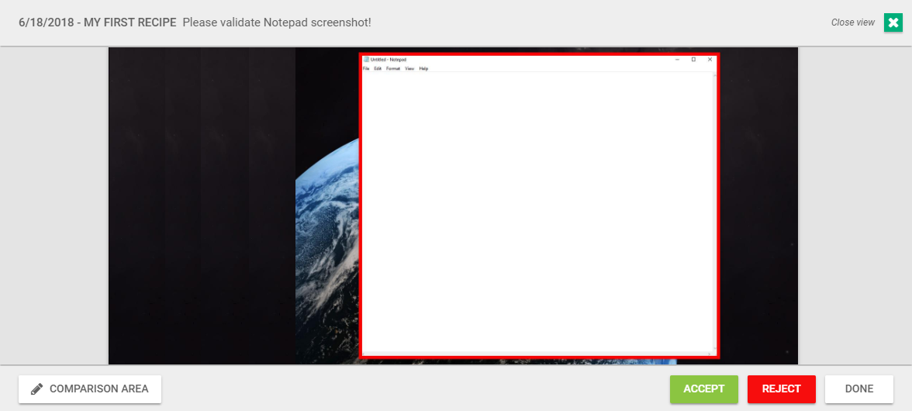Close the Notepad window in the screenshot

pyautogui.click(x=710, y=59)
